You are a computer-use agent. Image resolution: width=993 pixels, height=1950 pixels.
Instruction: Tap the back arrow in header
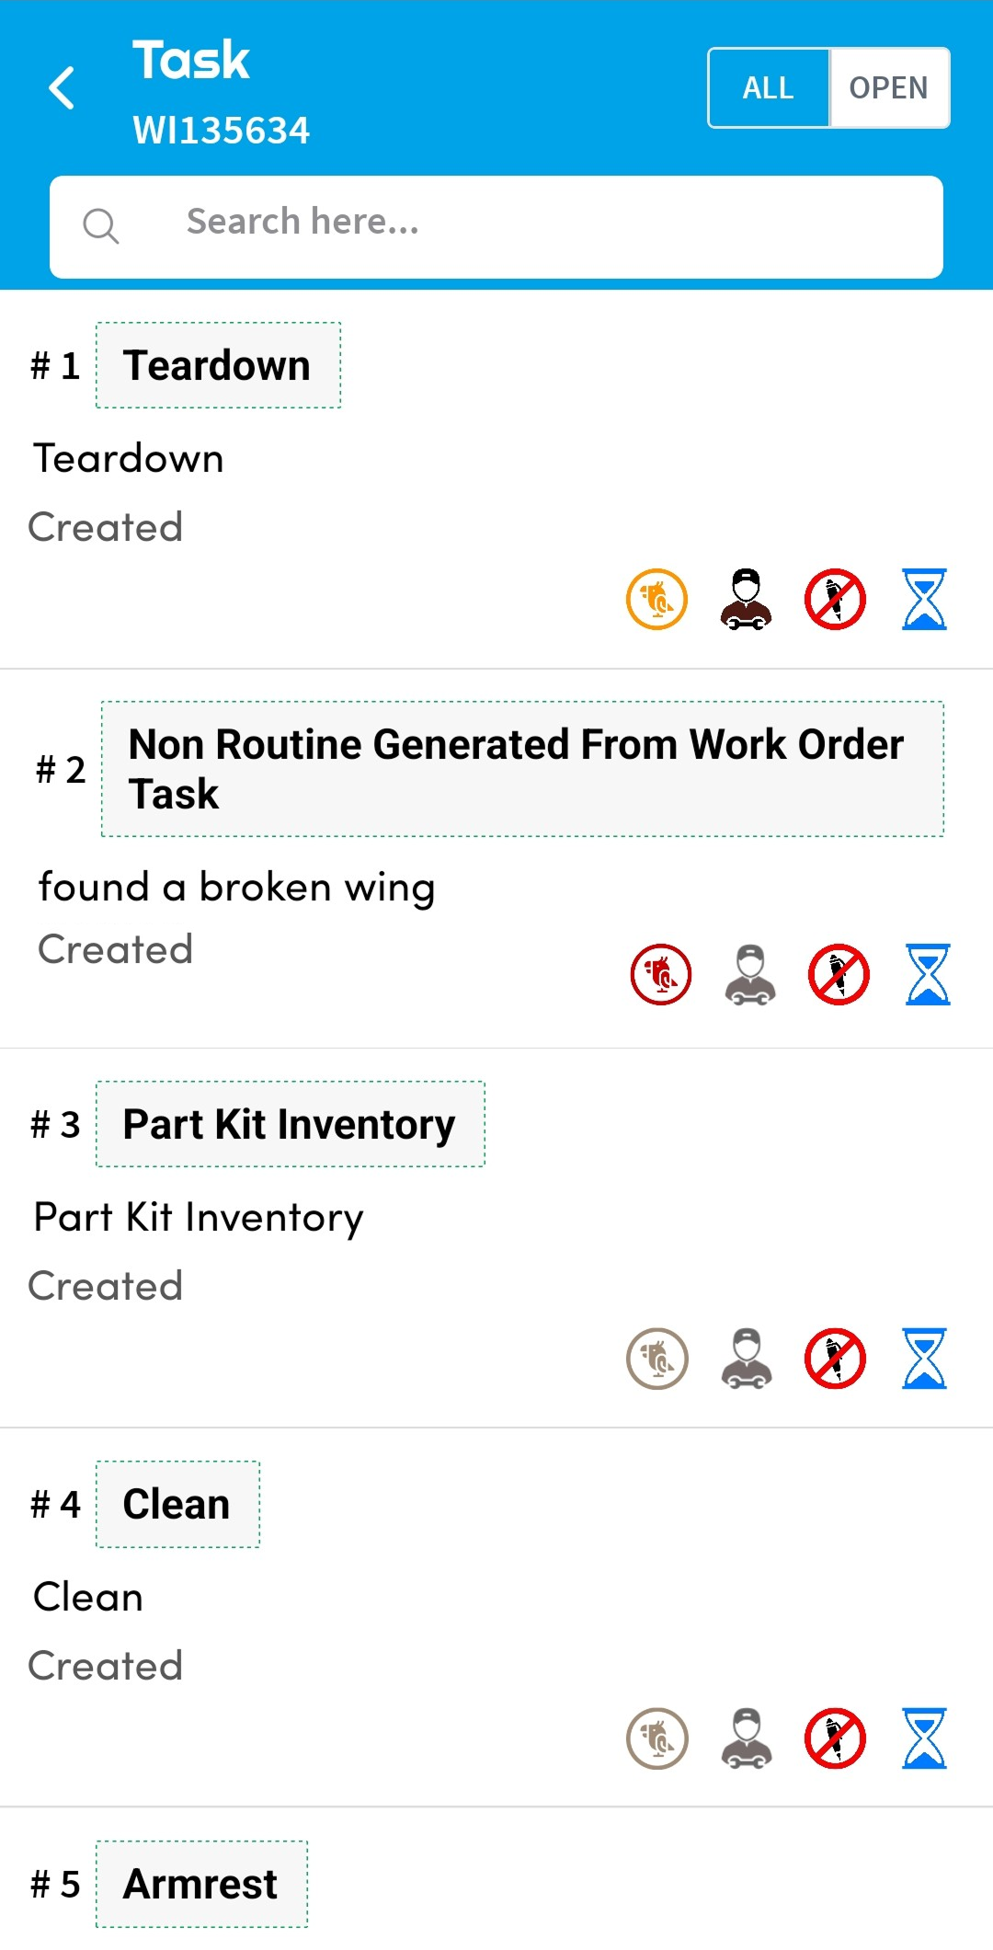pos(62,88)
